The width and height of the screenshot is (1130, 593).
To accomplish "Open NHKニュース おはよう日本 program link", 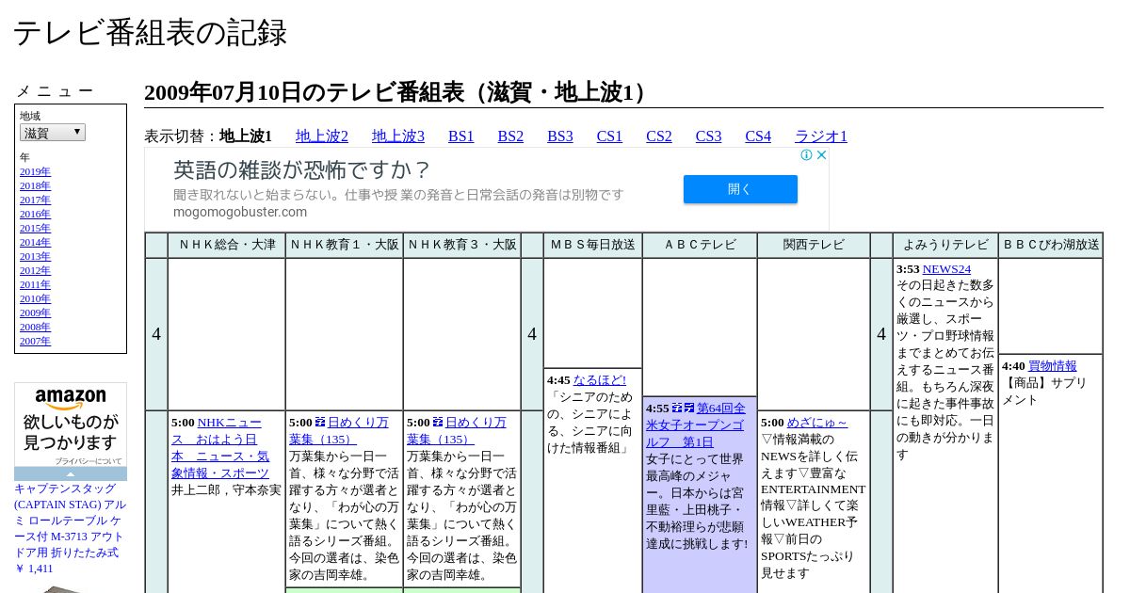I will [220, 448].
